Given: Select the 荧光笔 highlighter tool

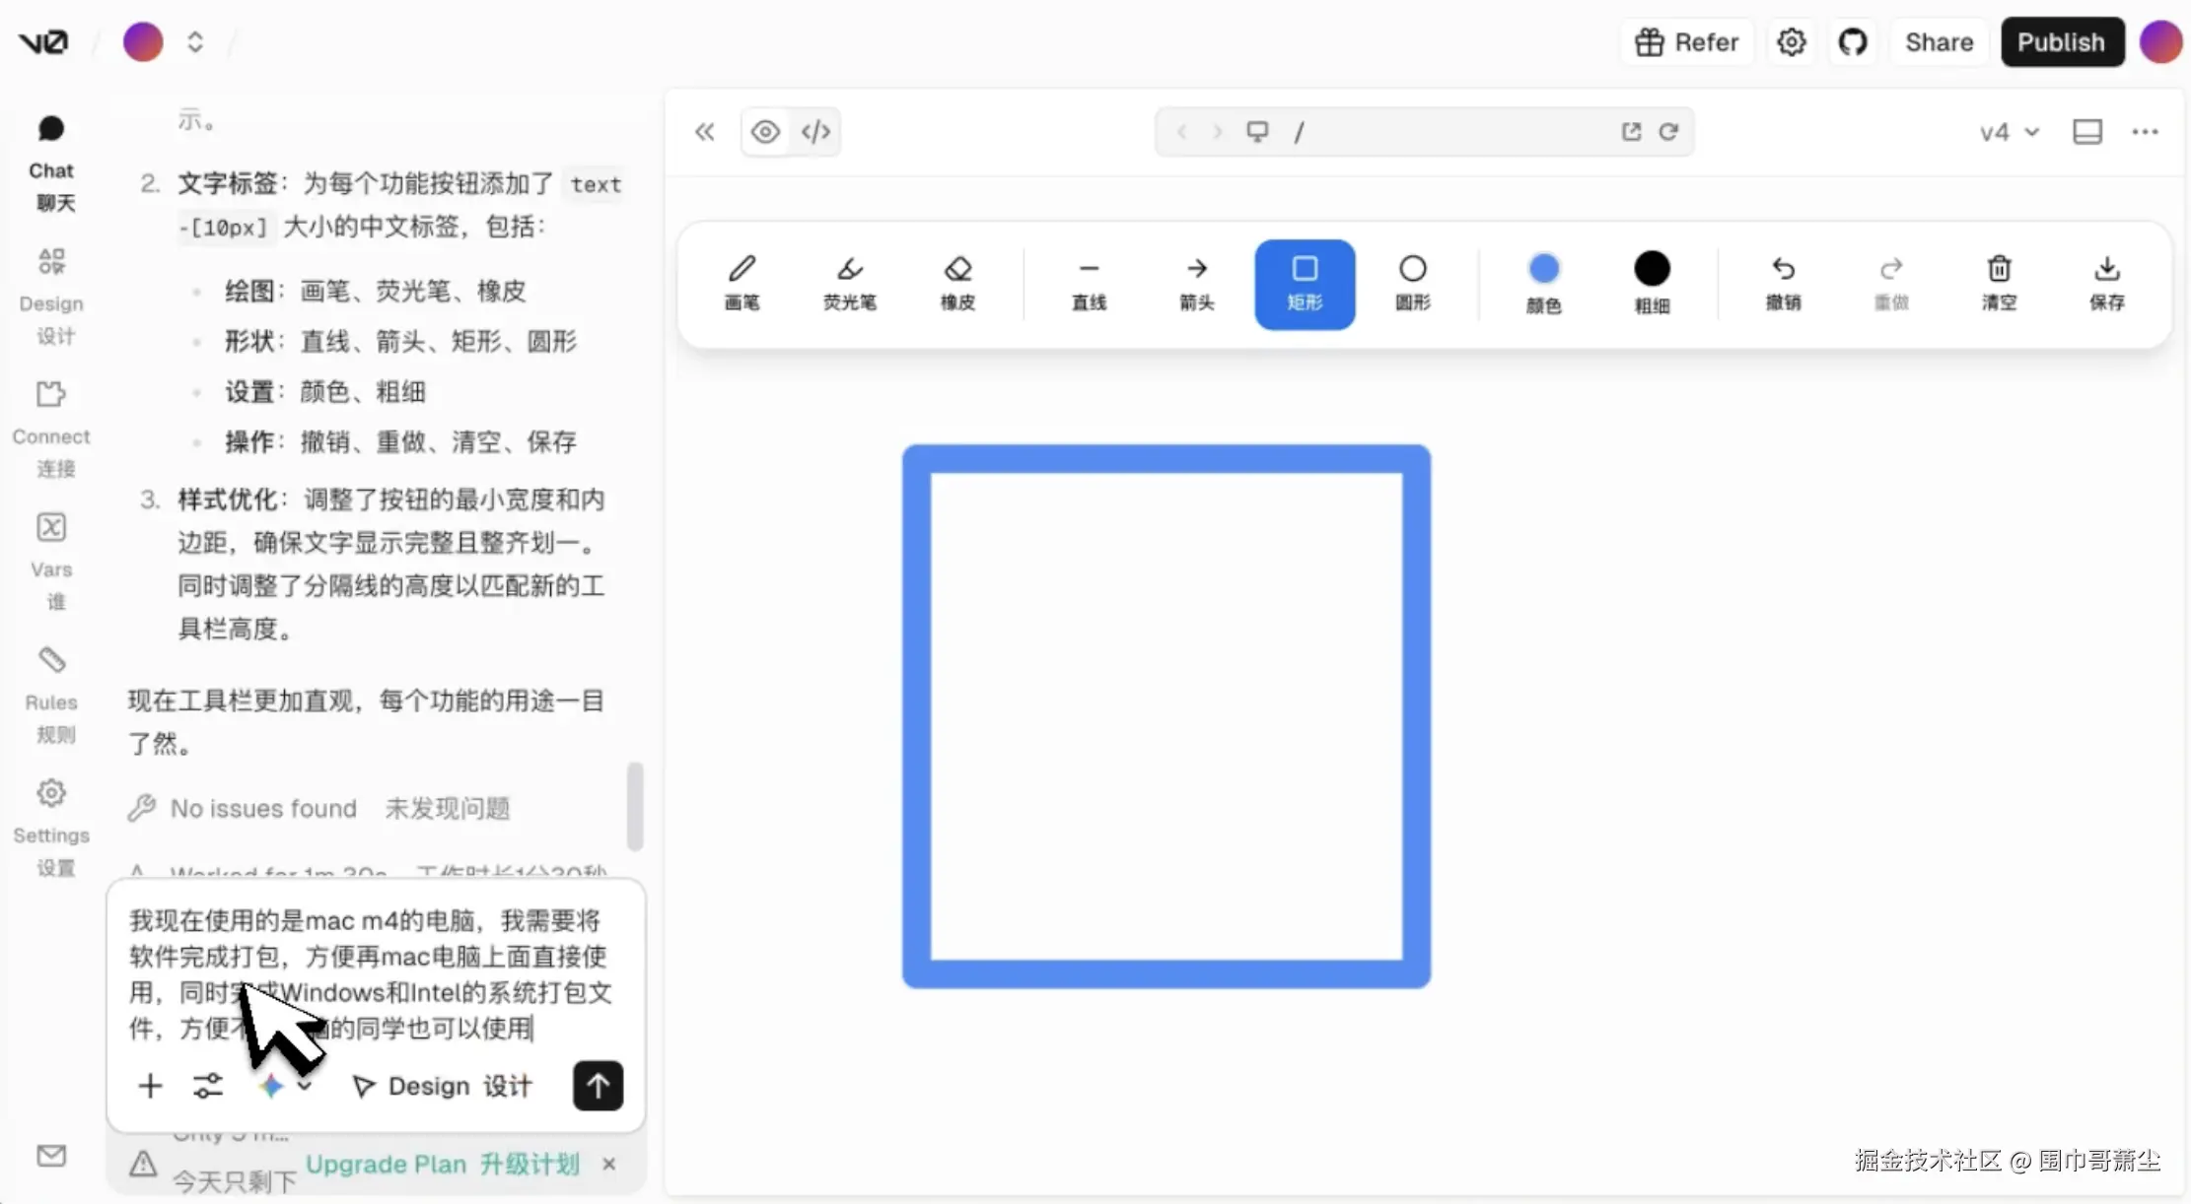Looking at the screenshot, I should 849,283.
